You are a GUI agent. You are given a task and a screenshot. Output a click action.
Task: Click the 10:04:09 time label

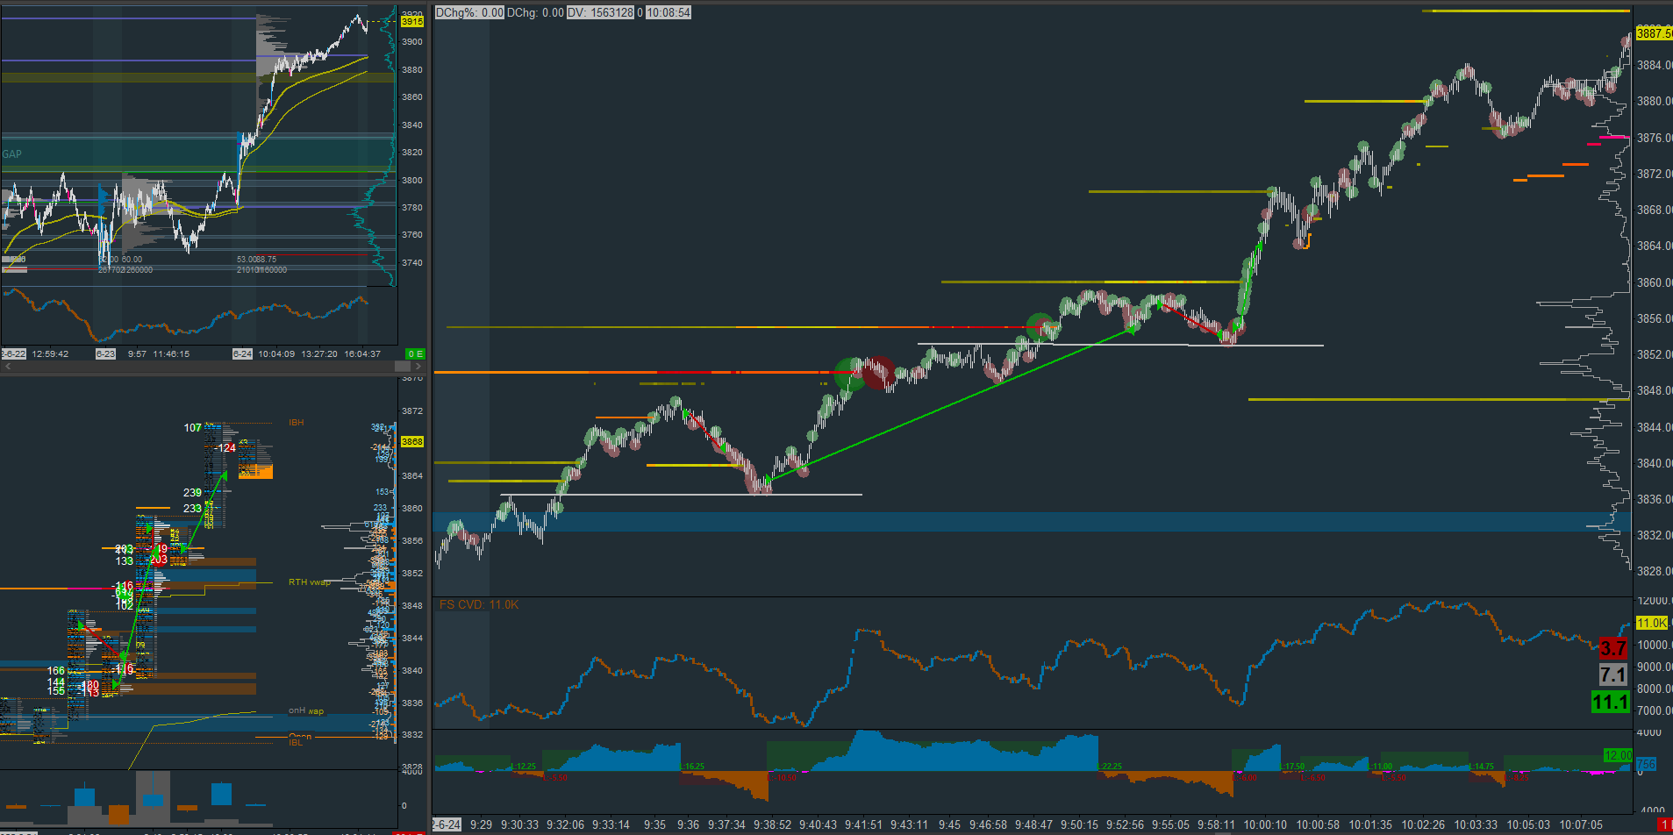(276, 354)
